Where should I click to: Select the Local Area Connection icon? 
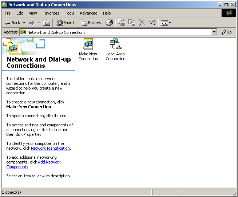[115, 44]
